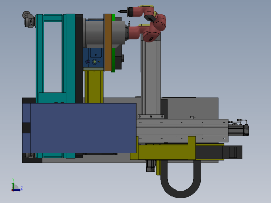Image resolution: width=271 pixels, height=203 pixels.
Task: Select the black servo motor at rail end
Action: (x=238, y=130)
